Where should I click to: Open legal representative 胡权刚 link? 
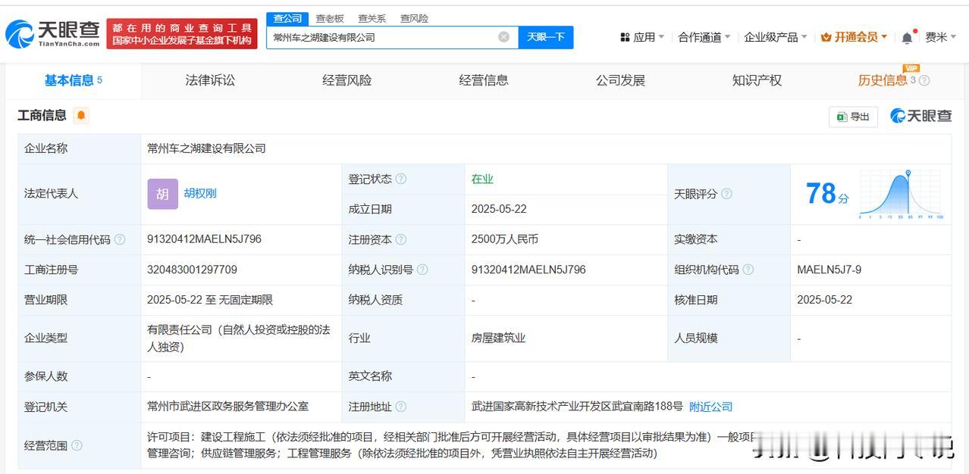(200, 193)
